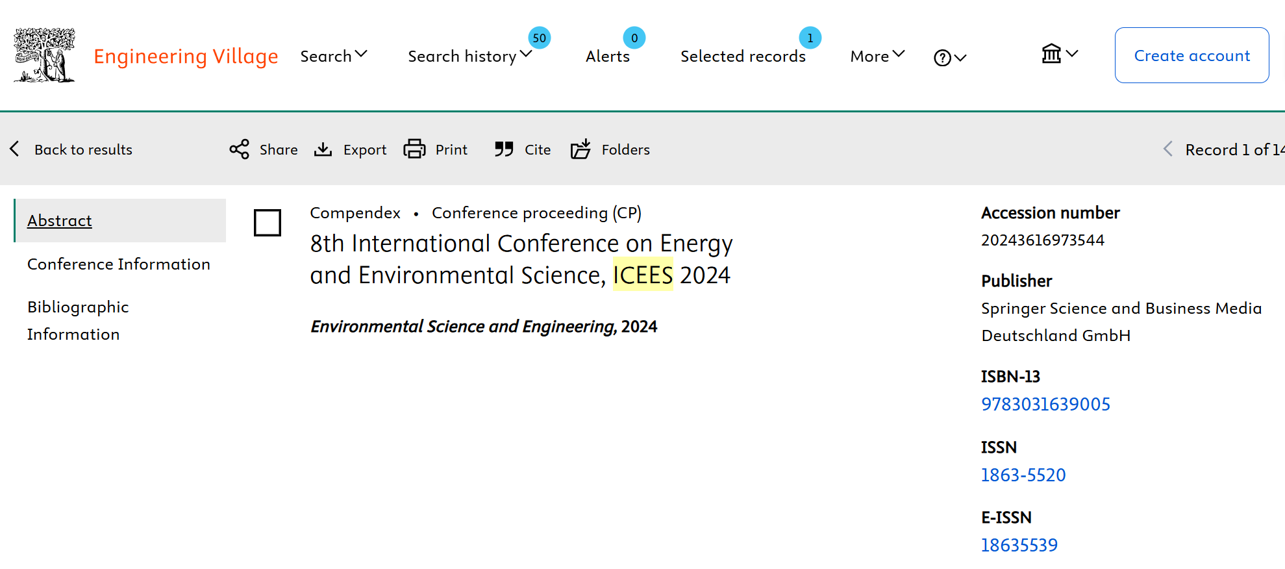1285x569 pixels.
Task: Click the Elsevier tree logo
Action: pyautogui.click(x=44, y=55)
